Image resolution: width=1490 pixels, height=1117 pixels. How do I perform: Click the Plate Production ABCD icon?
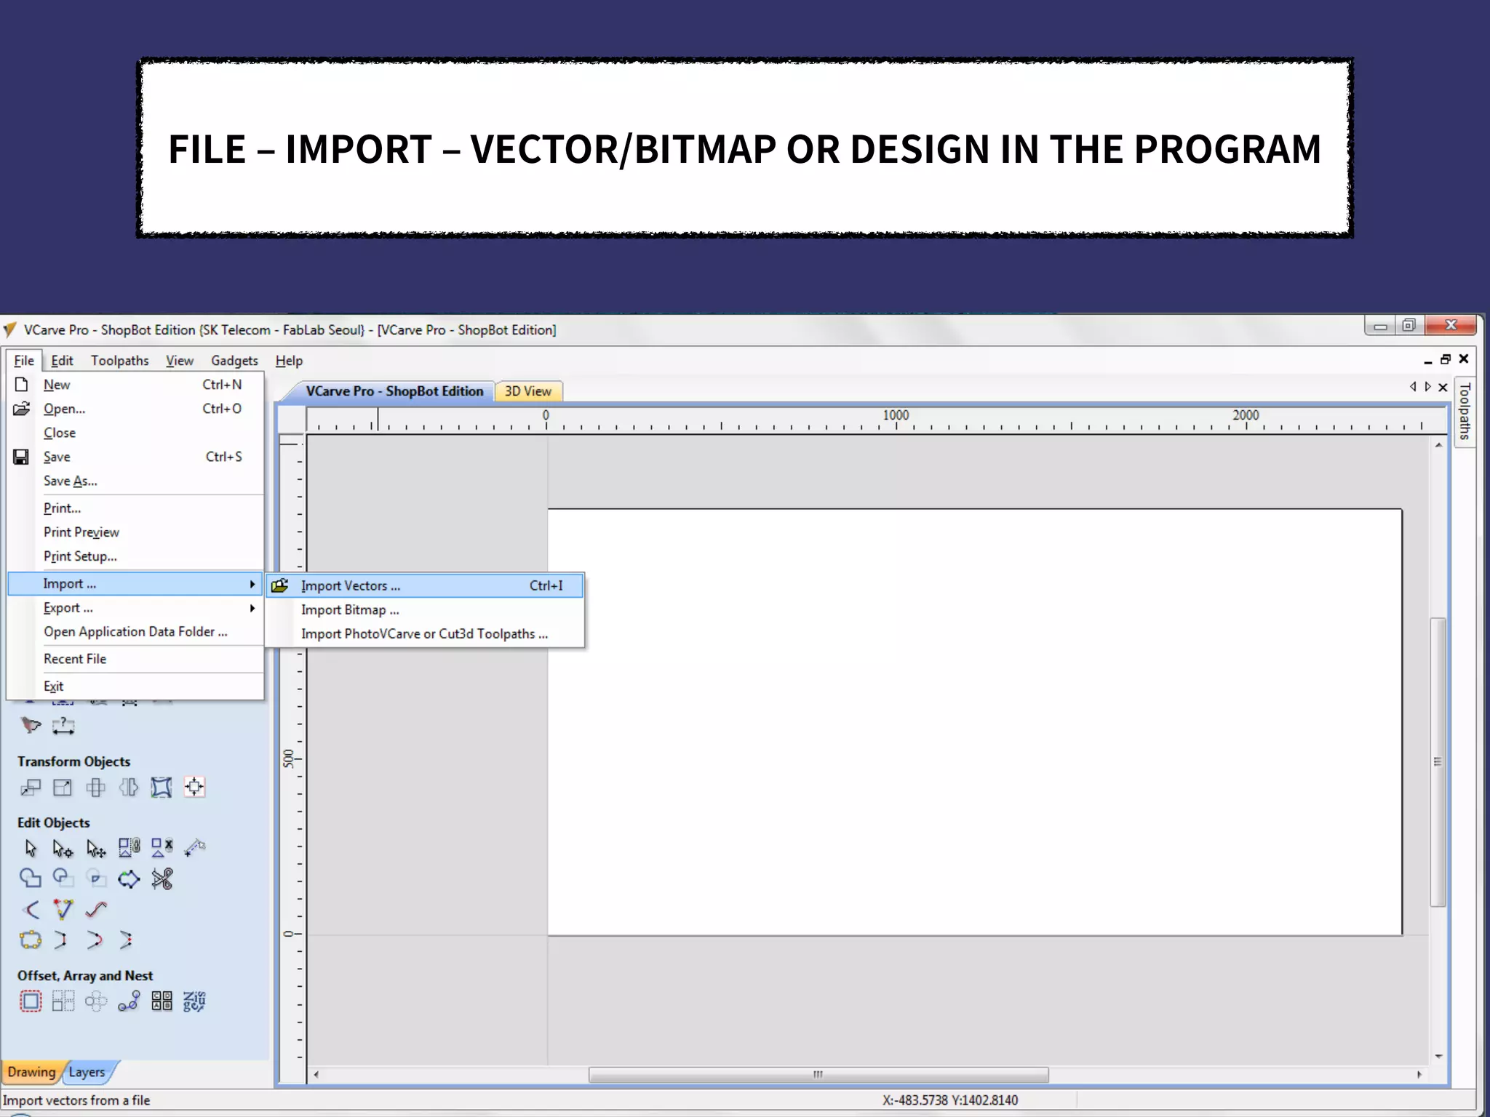click(x=162, y=1001)
